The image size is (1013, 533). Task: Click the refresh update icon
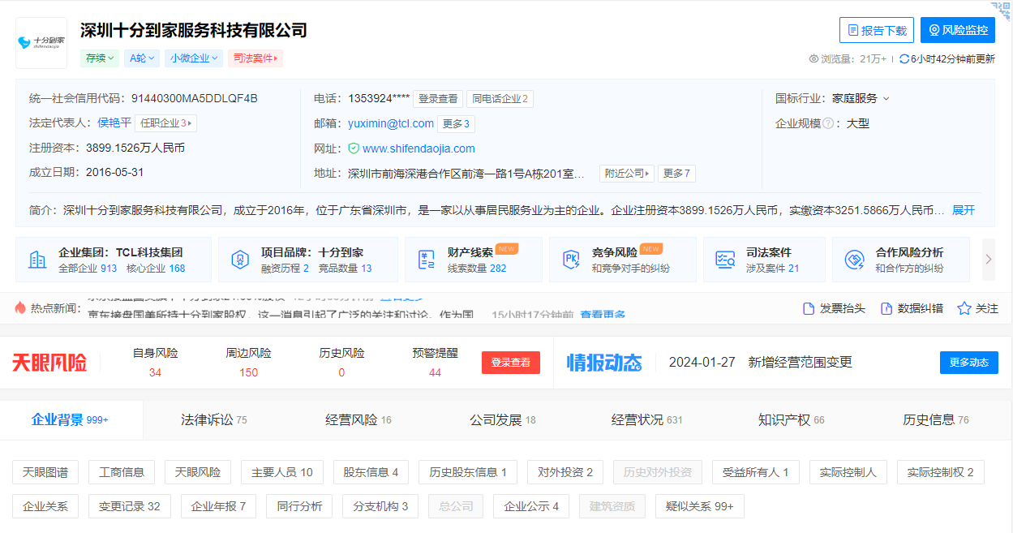[x=904, y=58]
